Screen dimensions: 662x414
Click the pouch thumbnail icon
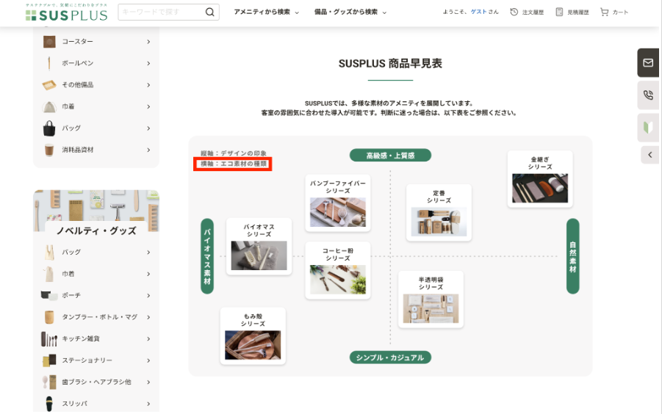click(x=49, y=295)
